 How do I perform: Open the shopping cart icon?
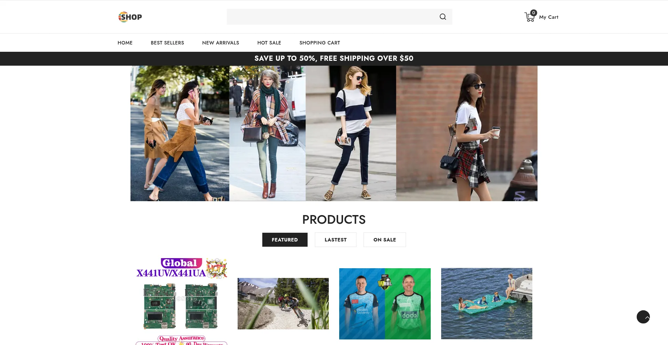[x=529, y=17]
